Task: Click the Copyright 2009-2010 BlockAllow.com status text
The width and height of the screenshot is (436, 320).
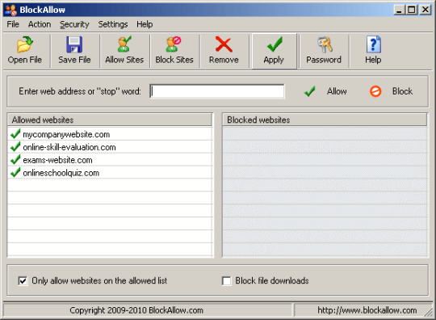Action: coord(136,310)
